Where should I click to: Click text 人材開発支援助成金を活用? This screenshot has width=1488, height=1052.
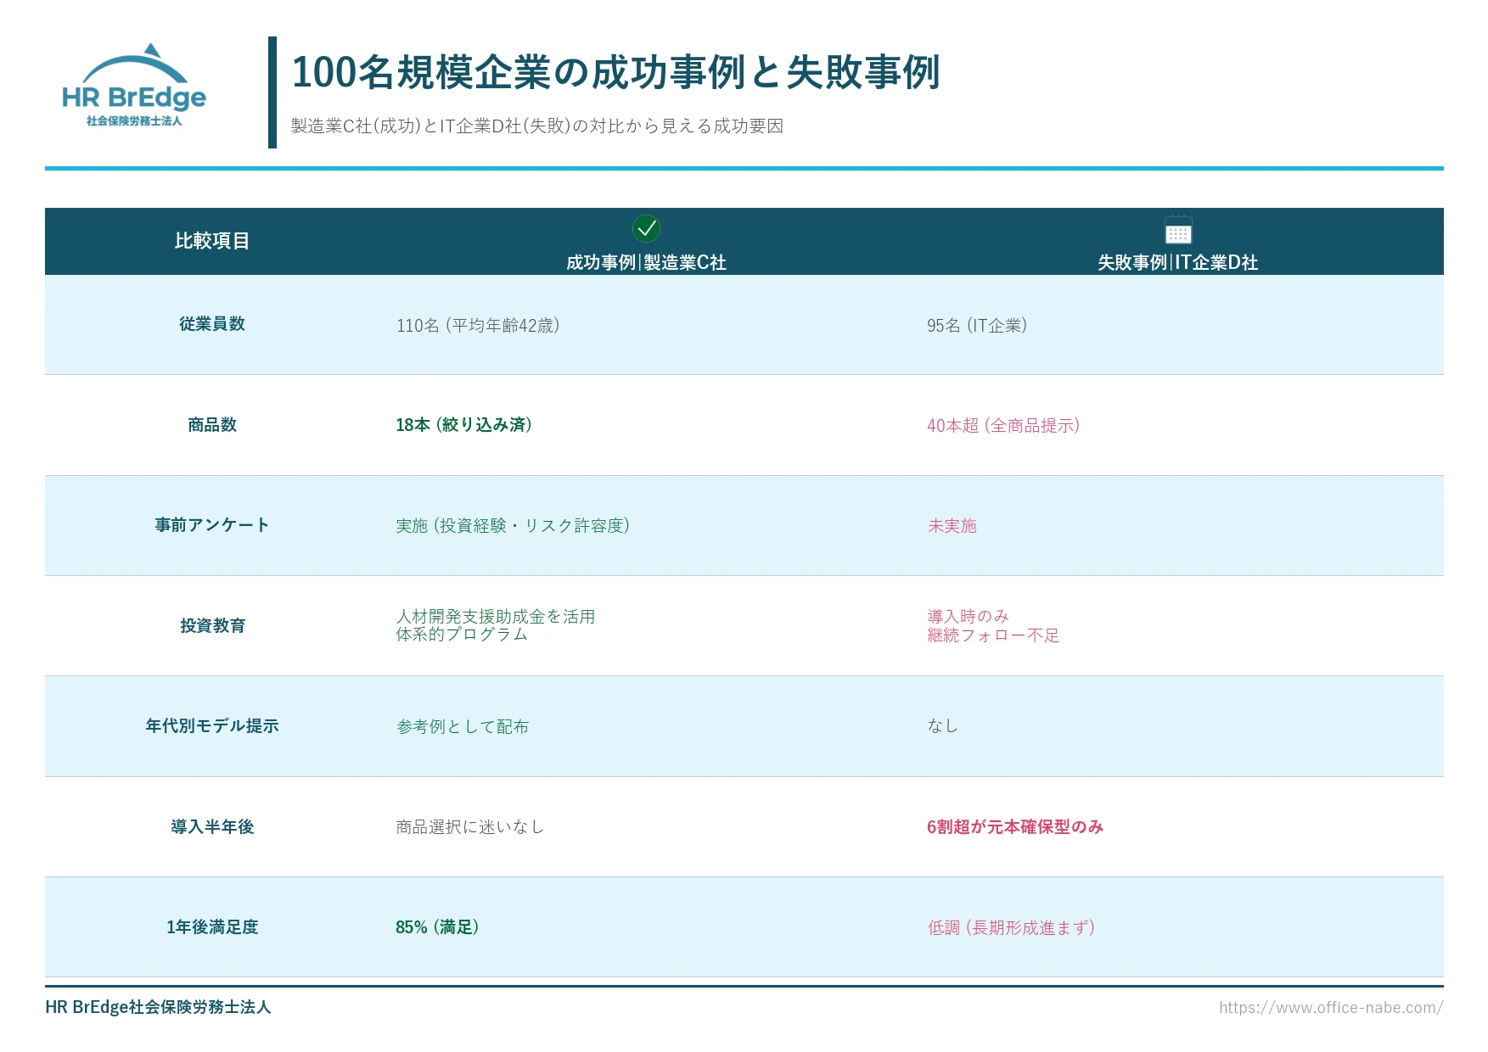point(496,616)
